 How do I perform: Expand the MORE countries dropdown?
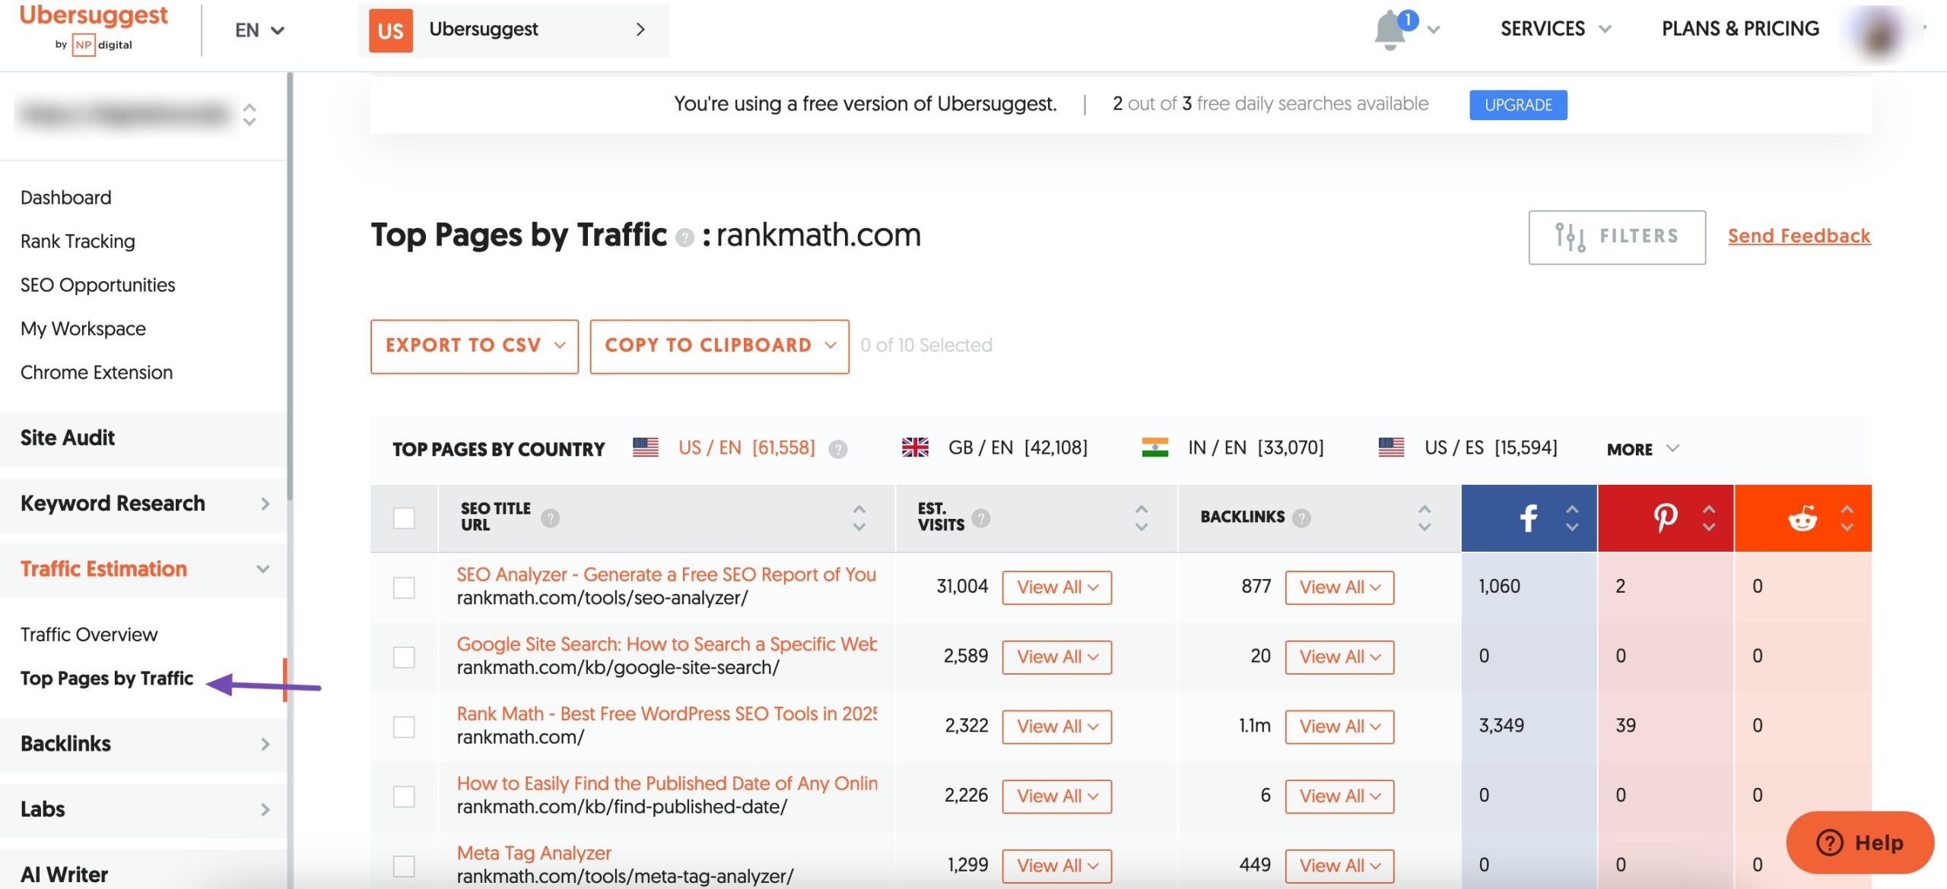tap(1643, 449)
